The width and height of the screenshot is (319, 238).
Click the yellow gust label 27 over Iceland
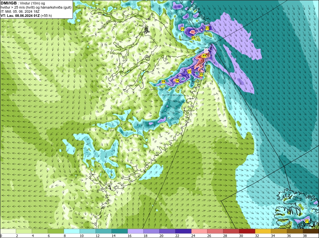tap(307, 221)
